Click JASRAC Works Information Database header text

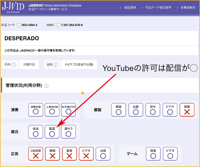coord(55,5)
